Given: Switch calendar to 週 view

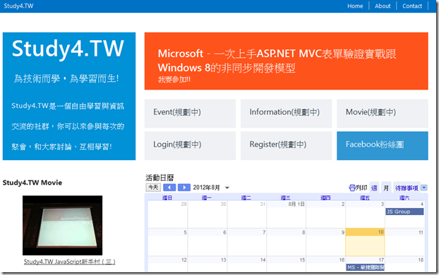Looking at the screenshot, I should pyautogui.click(x=374, y=188).
